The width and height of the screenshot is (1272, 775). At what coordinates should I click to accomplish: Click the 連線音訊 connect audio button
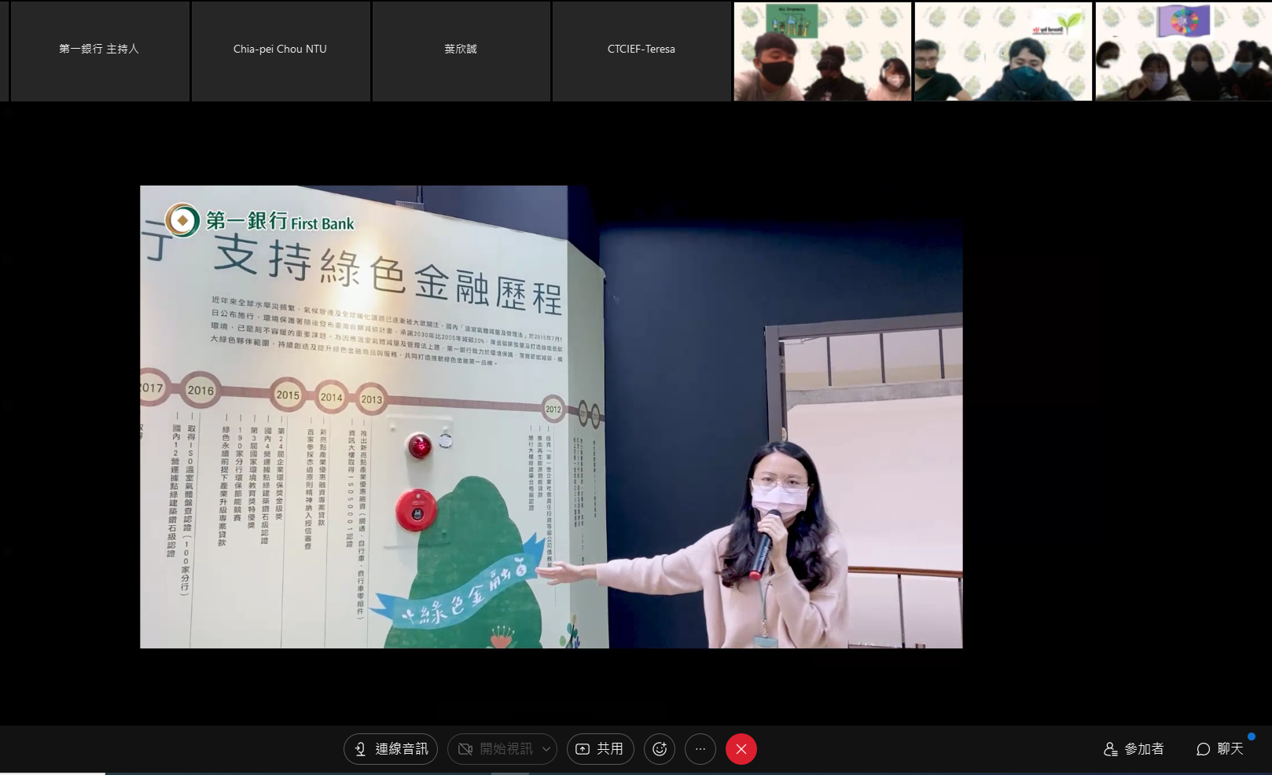(391, 749)
